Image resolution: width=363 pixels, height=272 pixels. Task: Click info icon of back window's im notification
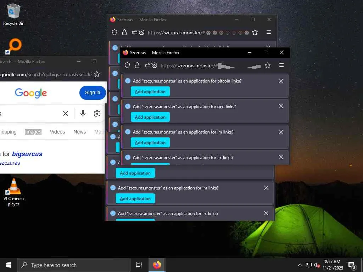(x=113, y=188)
